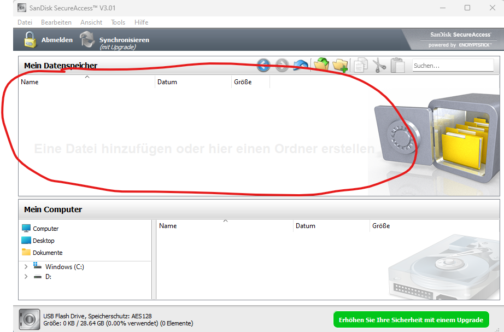Click the Abmelden padlock icon
The image size is (504, 332).
pyautogui.click(x=30, y=39)
